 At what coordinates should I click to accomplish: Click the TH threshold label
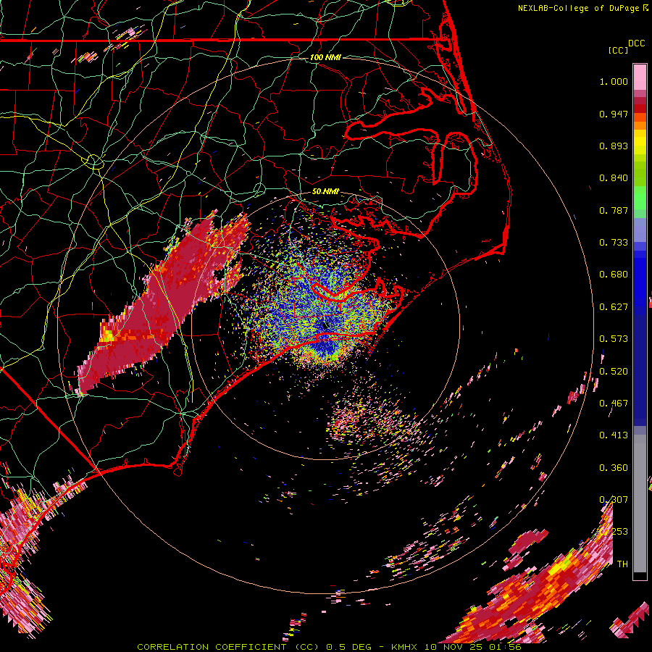point(622,564)
